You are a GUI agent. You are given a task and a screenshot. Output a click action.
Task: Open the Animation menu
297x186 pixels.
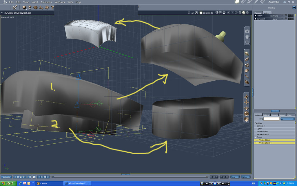pos(46,2)
